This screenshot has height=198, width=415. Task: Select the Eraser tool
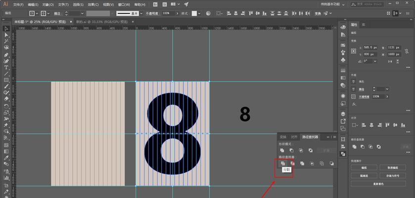point(6,99)
